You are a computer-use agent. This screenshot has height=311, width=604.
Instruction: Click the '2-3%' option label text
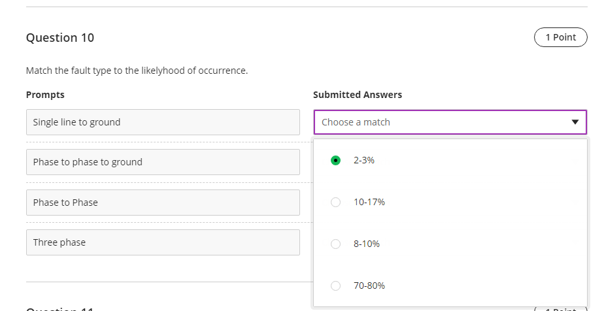[x=364, y=160]
